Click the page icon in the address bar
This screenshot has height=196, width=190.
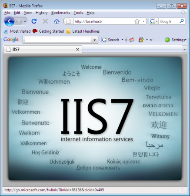(x=68, y=21)
